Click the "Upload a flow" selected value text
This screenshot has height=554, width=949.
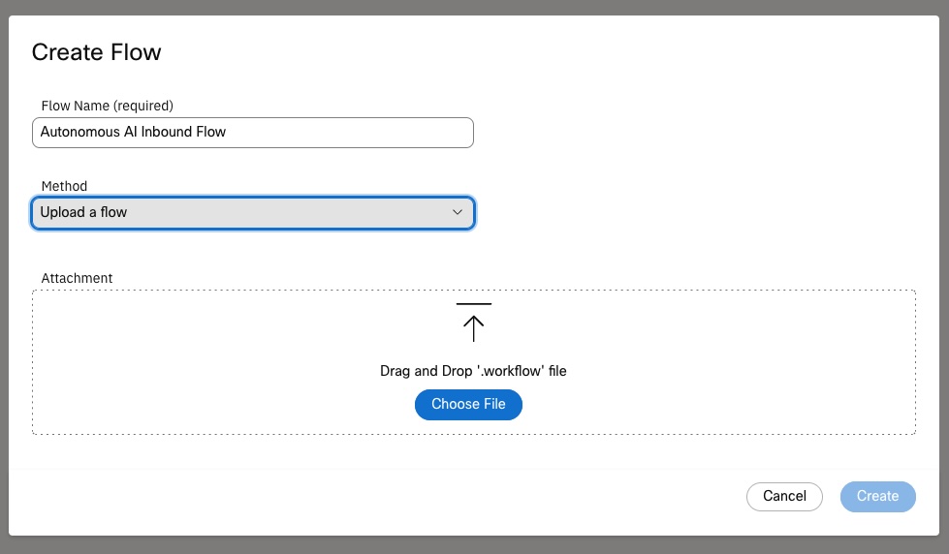[83, 212]
